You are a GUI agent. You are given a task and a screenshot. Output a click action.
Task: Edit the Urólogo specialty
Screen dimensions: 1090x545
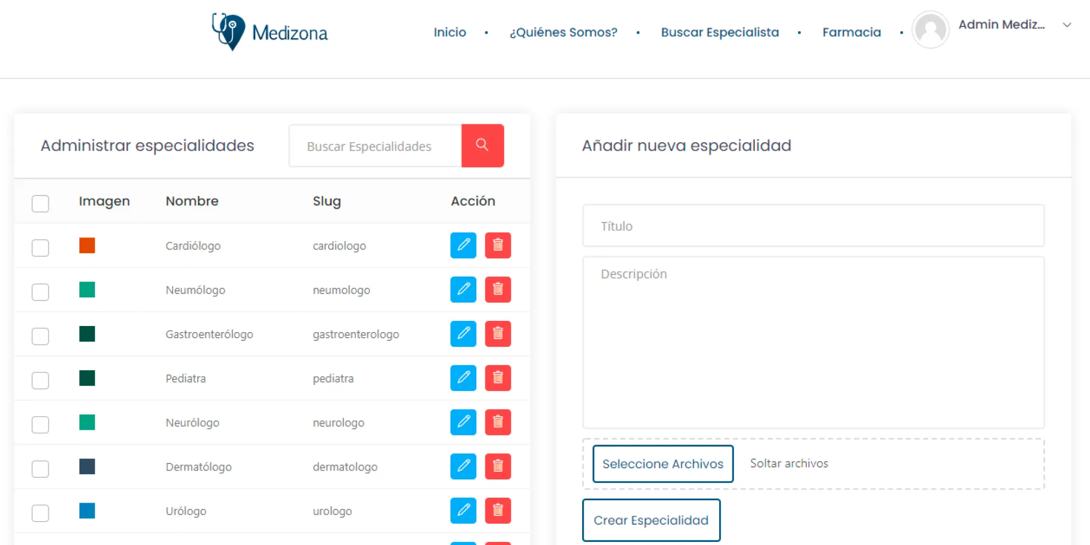463,511
